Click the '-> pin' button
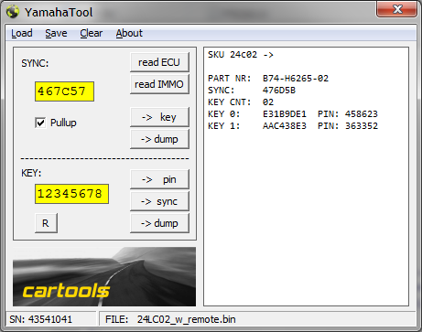The image size is (422, 332). (159, 179)
